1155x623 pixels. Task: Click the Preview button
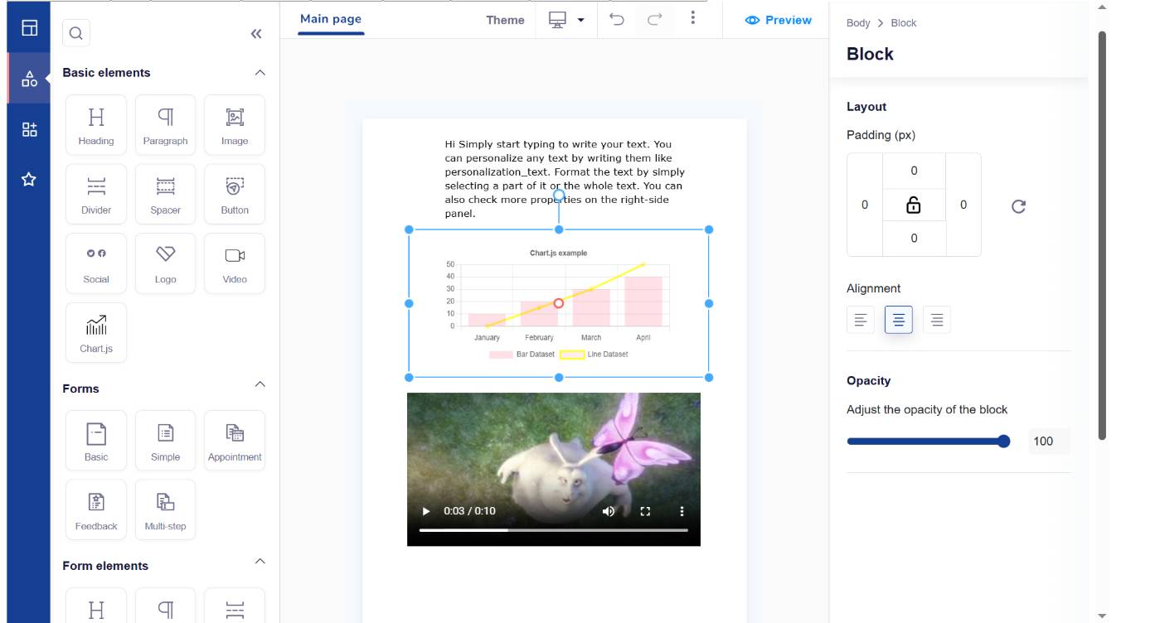point(779,20)
